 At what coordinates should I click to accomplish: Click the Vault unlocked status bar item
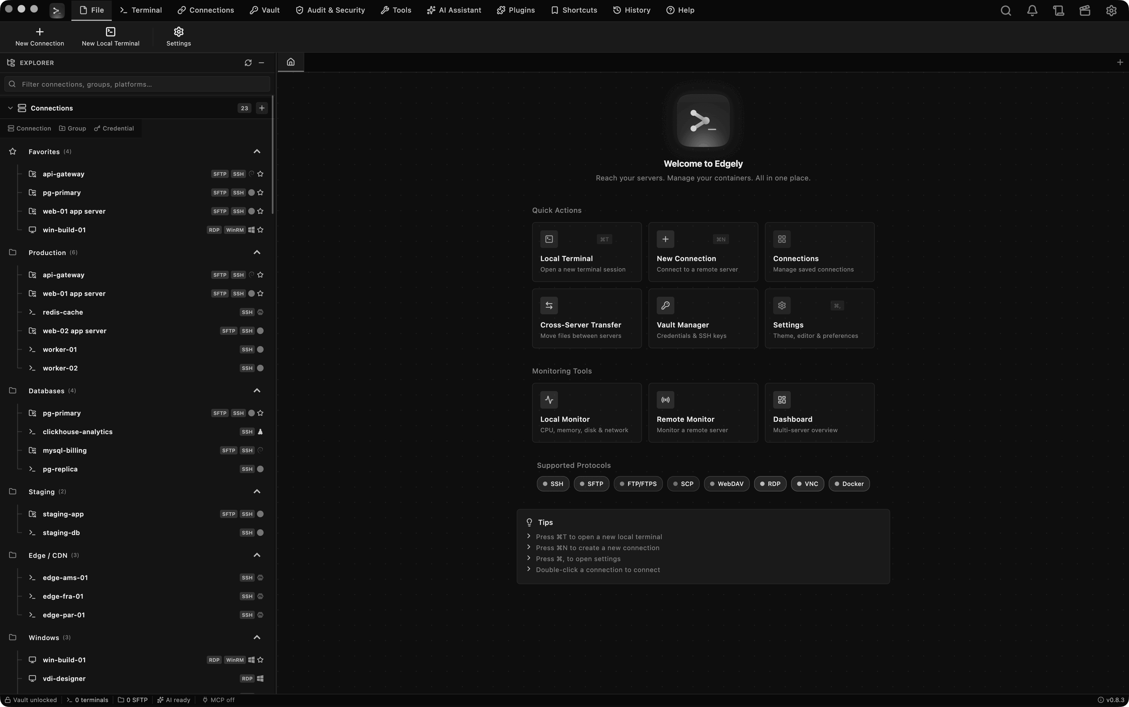click(31, 700)
